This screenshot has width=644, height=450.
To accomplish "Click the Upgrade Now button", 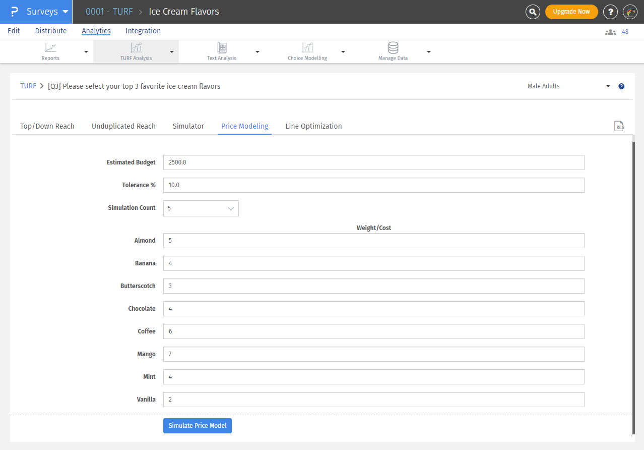I will 571,12.
